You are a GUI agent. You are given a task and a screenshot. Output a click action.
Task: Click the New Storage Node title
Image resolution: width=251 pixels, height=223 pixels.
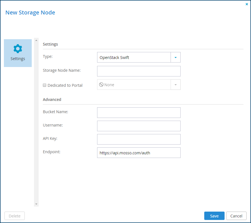click(30, 13)
